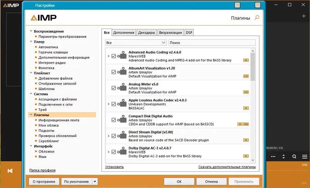The image size is (310, 188).
Task: Disable the Direct Stream Digital plugin
Action: [114, 136]
